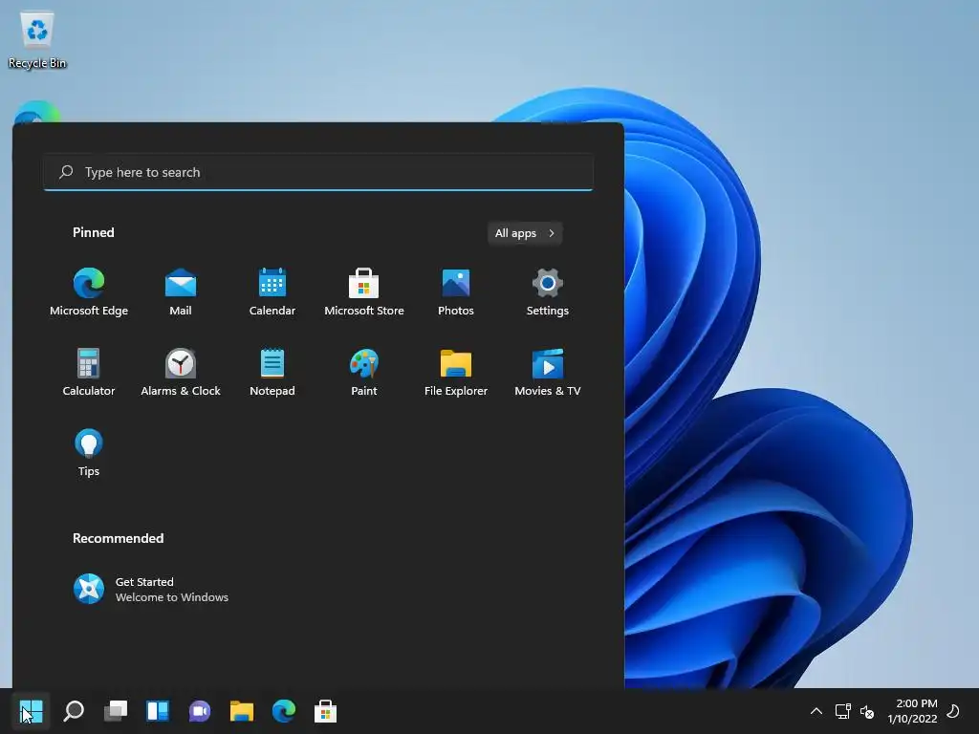Click the Recommended section heading
Screen dimensions: 979x734
[x=118, y=538]
